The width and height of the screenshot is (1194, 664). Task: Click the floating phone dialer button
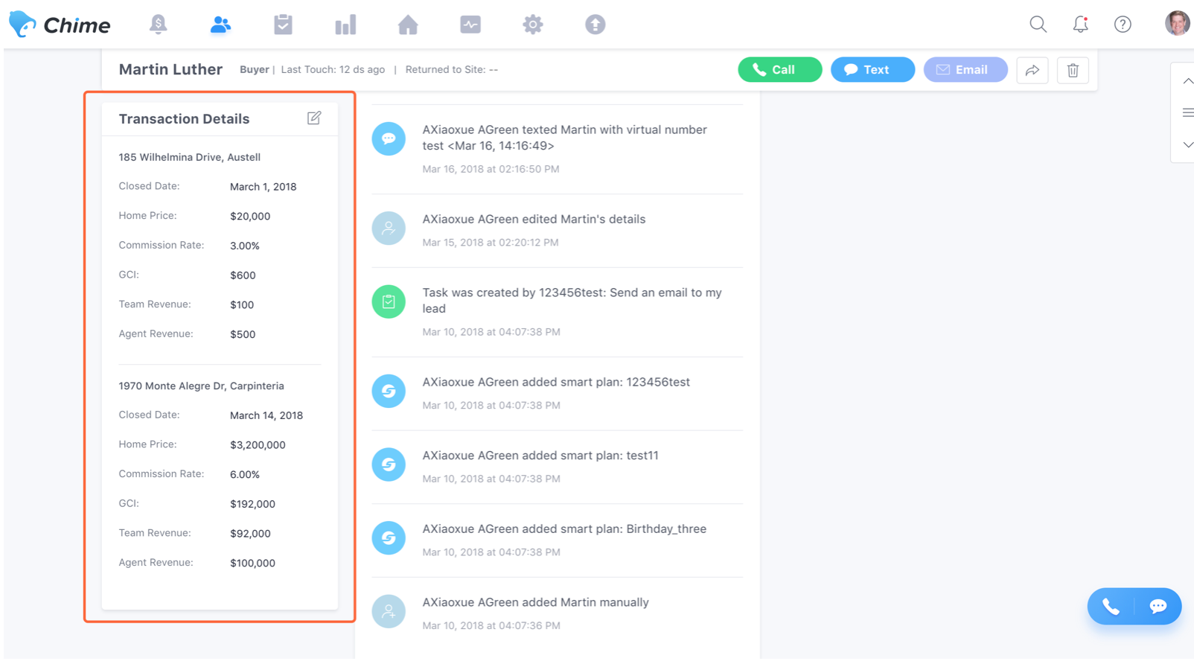1111,607
